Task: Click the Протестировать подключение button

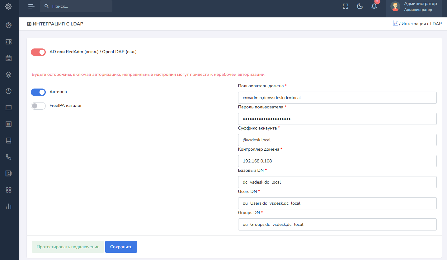Action: (x=68, y=247)
